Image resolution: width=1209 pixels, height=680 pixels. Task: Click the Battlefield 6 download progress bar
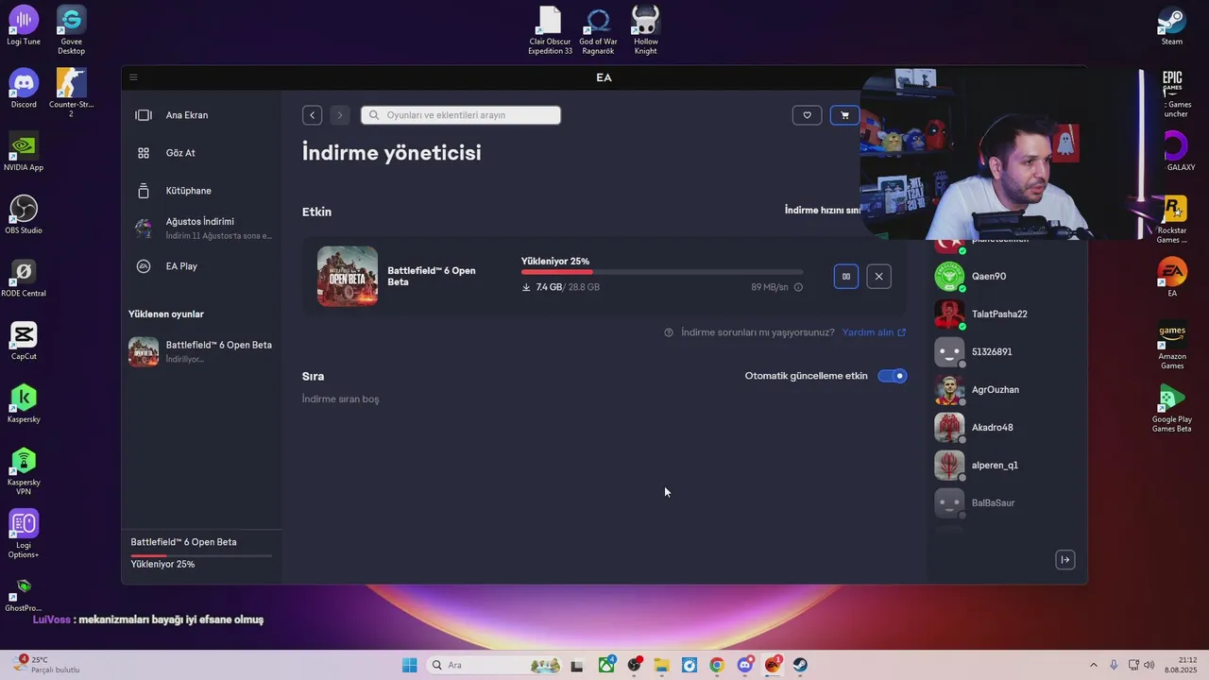pyautogui.click(x=662, y=273)
